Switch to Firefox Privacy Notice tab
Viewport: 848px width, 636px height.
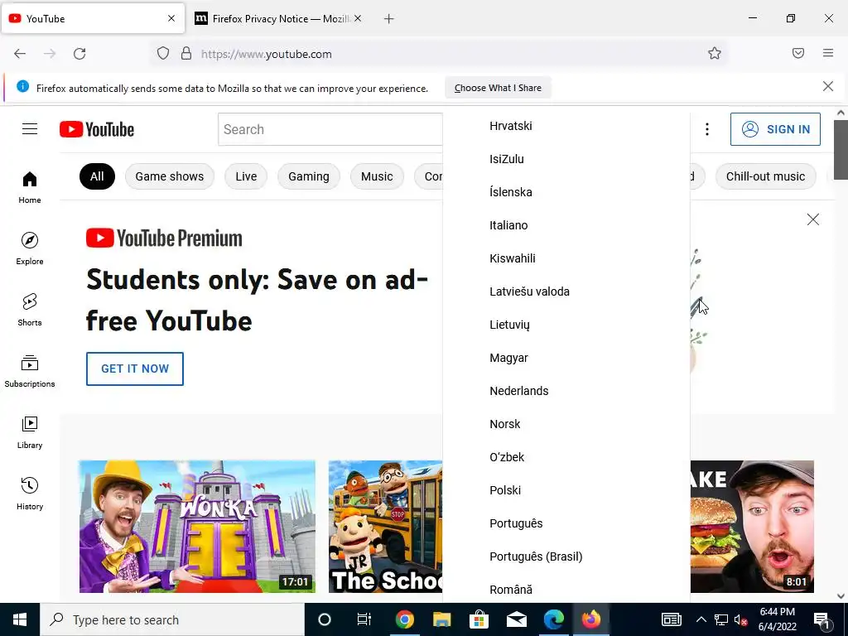pyautogui.click(x=278, y=18)
